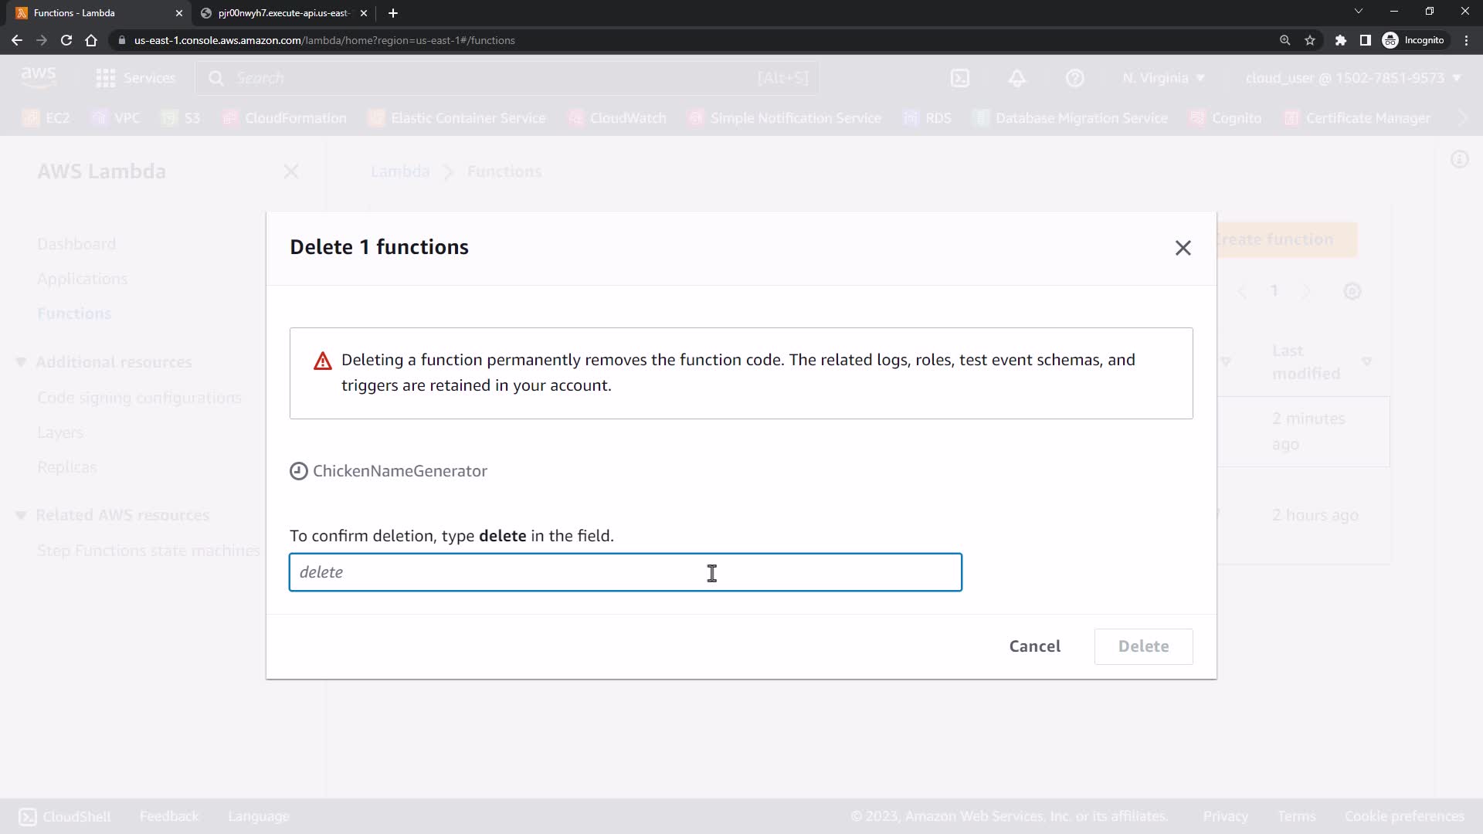The image size is (1483, 834).
Task: Open the tab search dropdown chevron
Action: (x=1358, y=12)
